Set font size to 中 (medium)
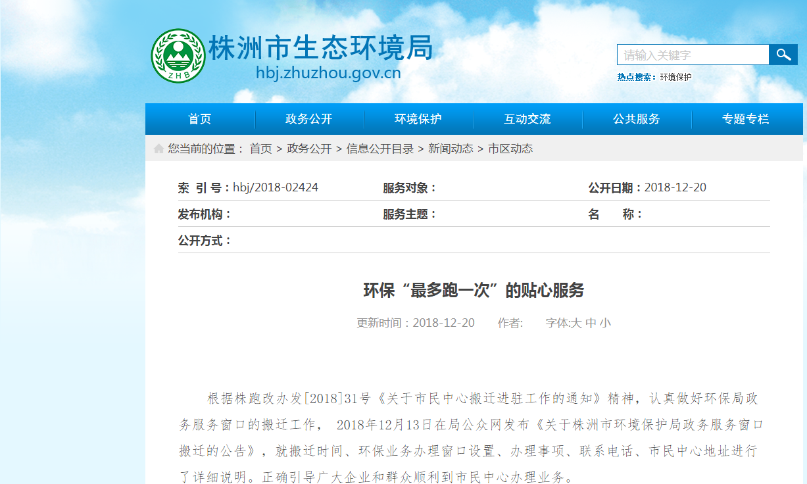Screen dimensions: 807x484 pyautogui.click(x=591, y=323)
